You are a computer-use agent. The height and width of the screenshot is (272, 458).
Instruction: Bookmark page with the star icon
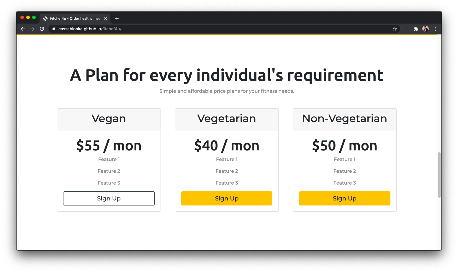coord(395,29)
